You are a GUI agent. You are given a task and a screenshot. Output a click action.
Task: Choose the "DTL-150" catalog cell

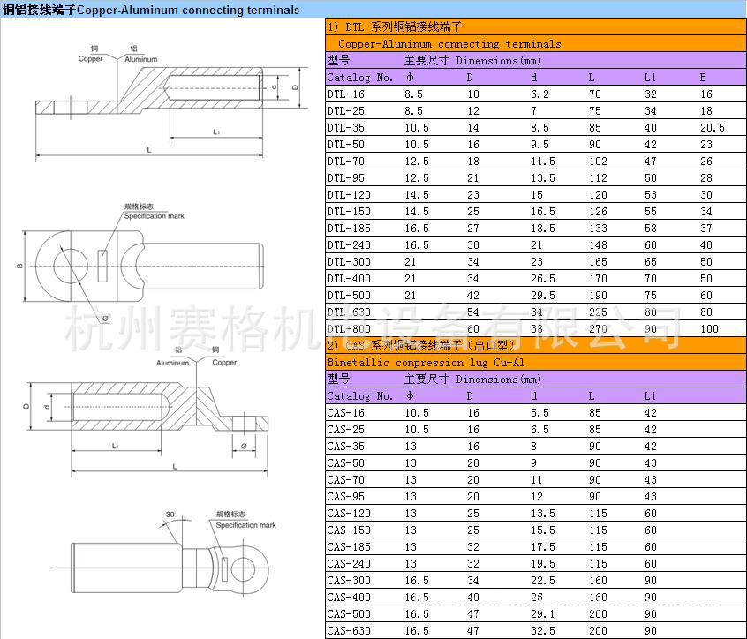tap(349, 212)
